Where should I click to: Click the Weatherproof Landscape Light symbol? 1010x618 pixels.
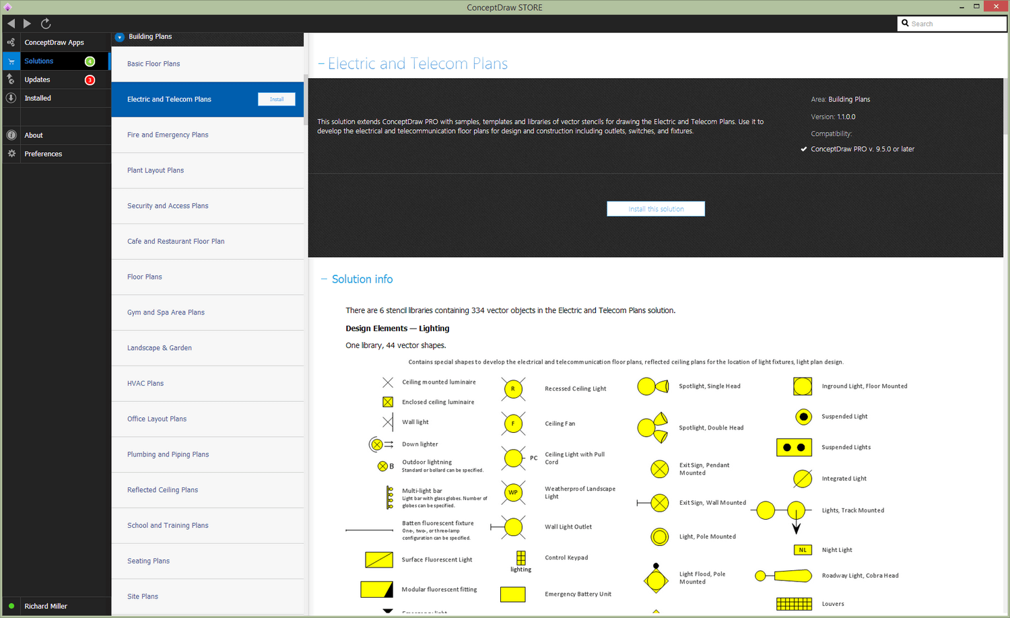tap(513, 493)
